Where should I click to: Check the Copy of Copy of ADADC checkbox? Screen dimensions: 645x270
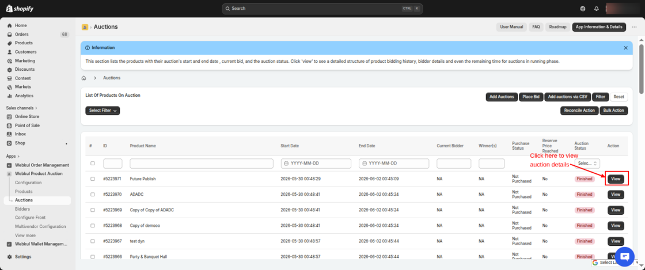93,210
